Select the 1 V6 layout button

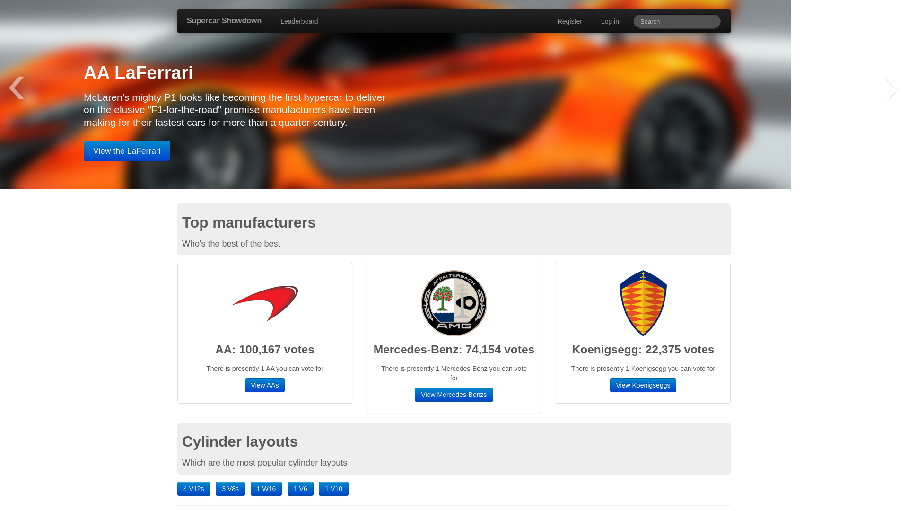click(x=300, y=489)
